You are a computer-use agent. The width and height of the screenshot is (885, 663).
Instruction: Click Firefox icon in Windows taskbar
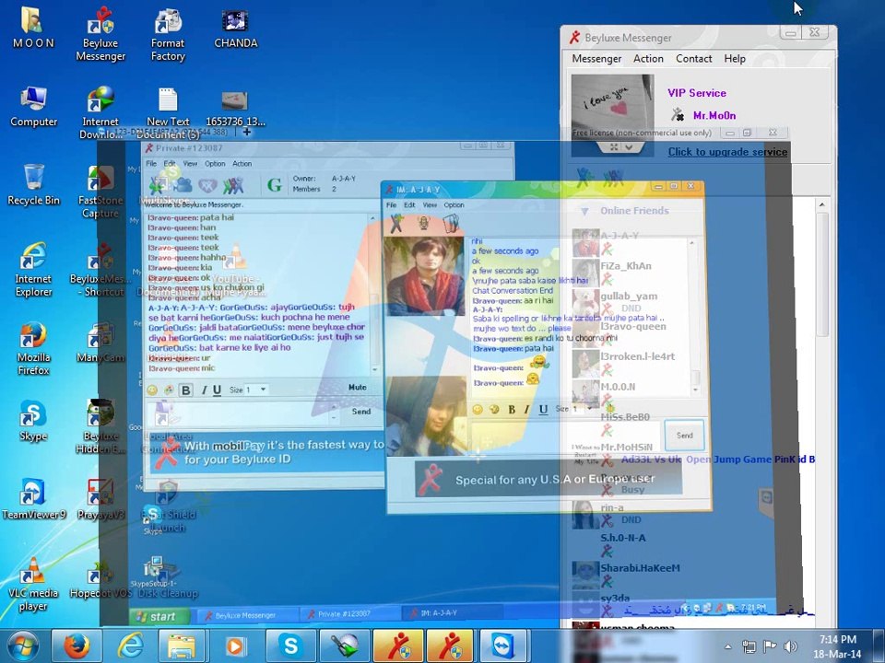pos(77,645)
